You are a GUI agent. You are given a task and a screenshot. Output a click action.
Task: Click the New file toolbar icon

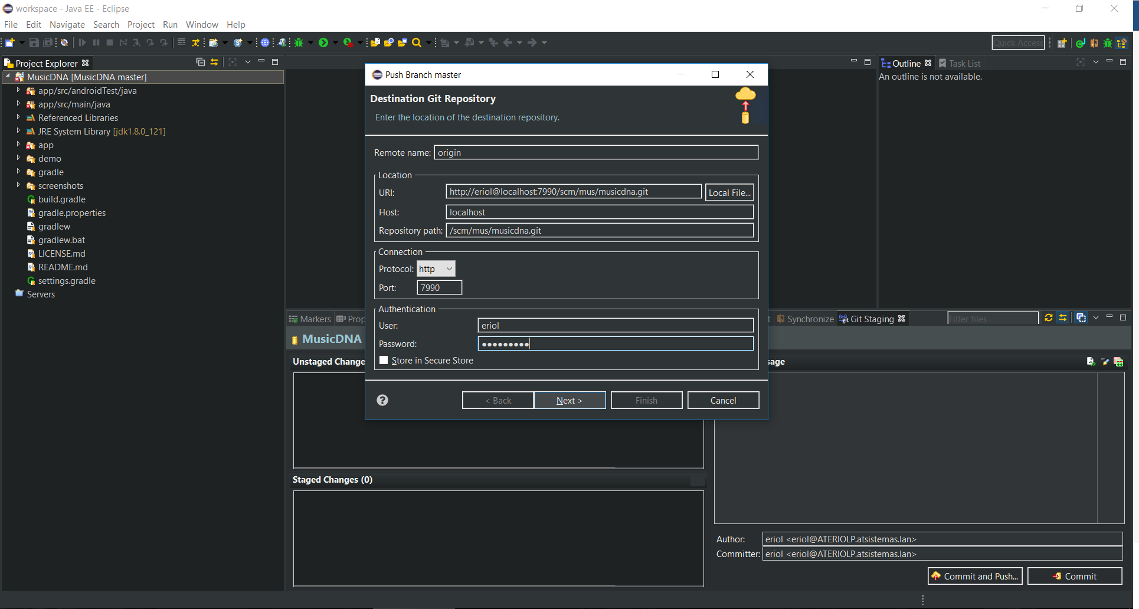click(x=10, y=42)
